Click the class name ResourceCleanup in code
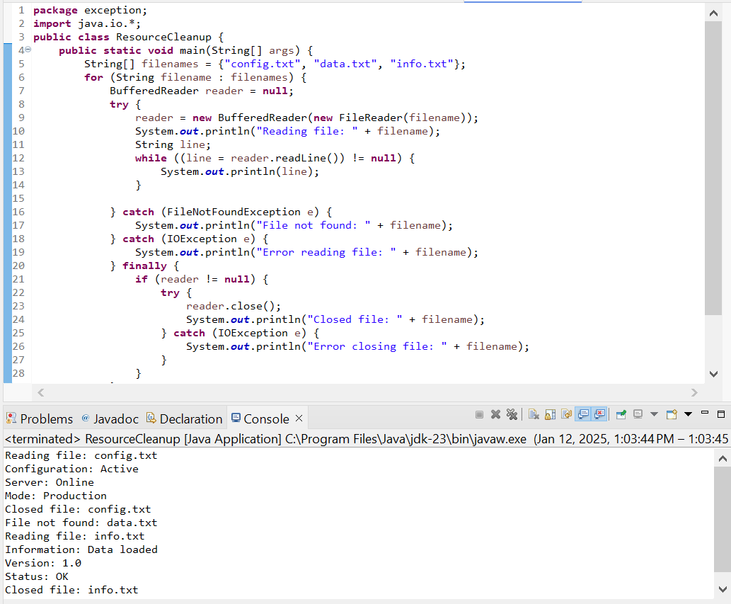This screenshot has width=731, height=604. [163, 37]
